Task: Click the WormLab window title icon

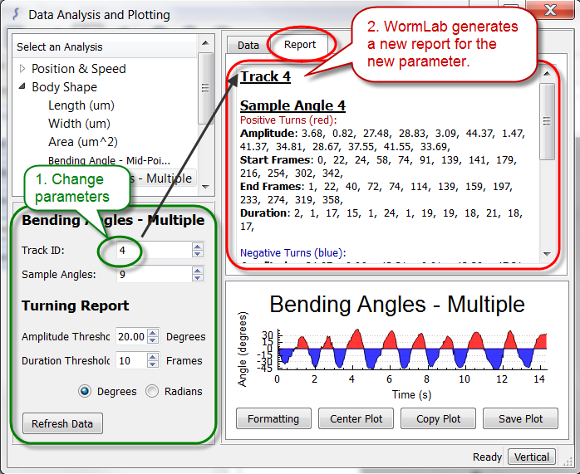Action: click(x=15, y=14)
